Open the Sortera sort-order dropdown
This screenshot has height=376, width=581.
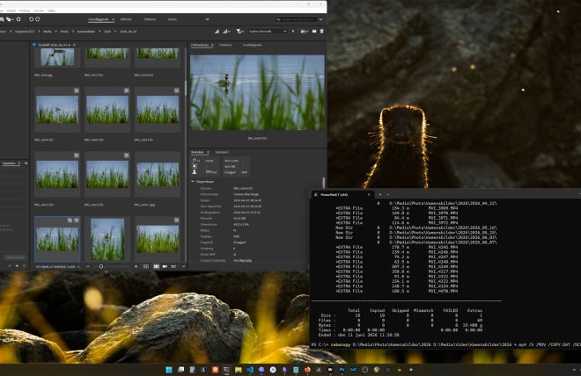pos(268,32)
